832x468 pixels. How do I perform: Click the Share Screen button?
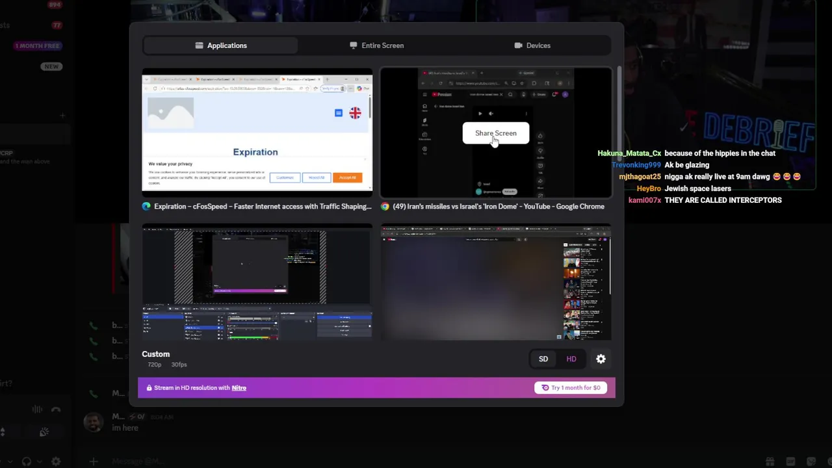495,133
